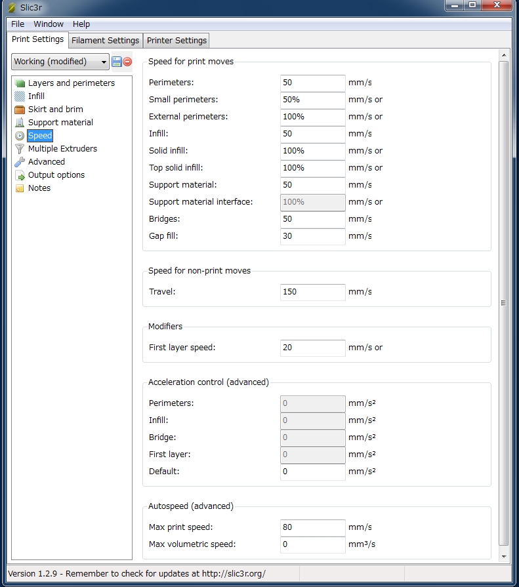Switch to the Print Settings tab

click(37, 39)
